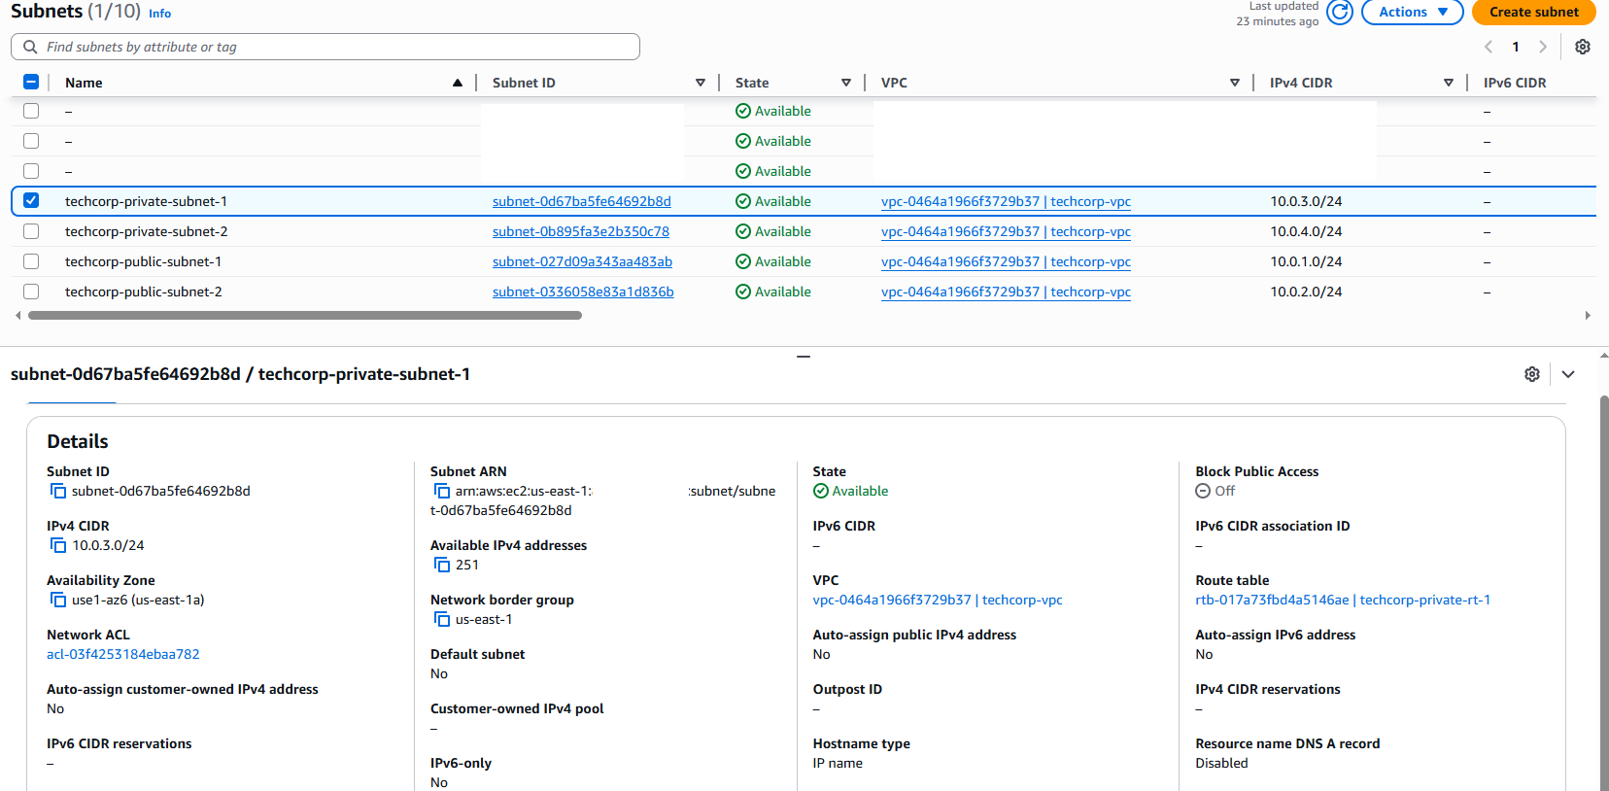Copy the available IPv4 addresses count
This screenshot has width=1609, height=791.
442,566
